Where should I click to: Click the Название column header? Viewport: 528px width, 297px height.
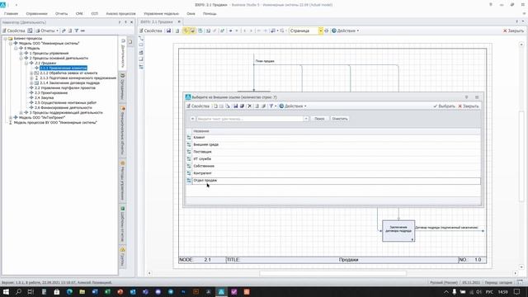336,131
